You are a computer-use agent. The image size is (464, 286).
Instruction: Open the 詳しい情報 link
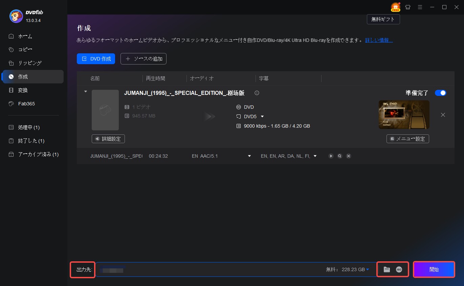pos(379,40)
